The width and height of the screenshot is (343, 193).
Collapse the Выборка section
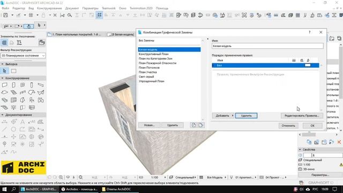(2, 64)
